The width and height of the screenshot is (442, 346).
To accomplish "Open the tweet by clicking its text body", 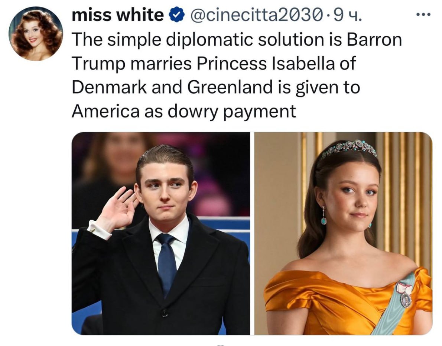I will coord(237,75).
